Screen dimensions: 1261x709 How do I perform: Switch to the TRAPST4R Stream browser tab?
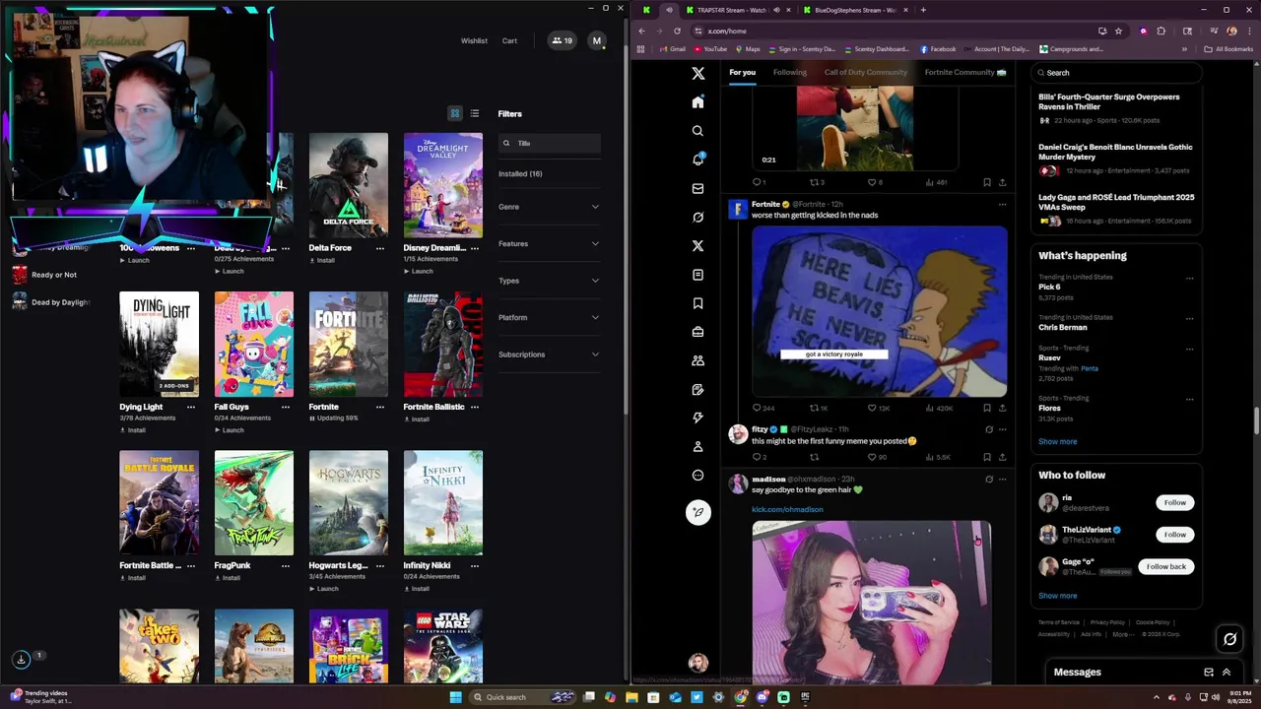coord(731,10)
